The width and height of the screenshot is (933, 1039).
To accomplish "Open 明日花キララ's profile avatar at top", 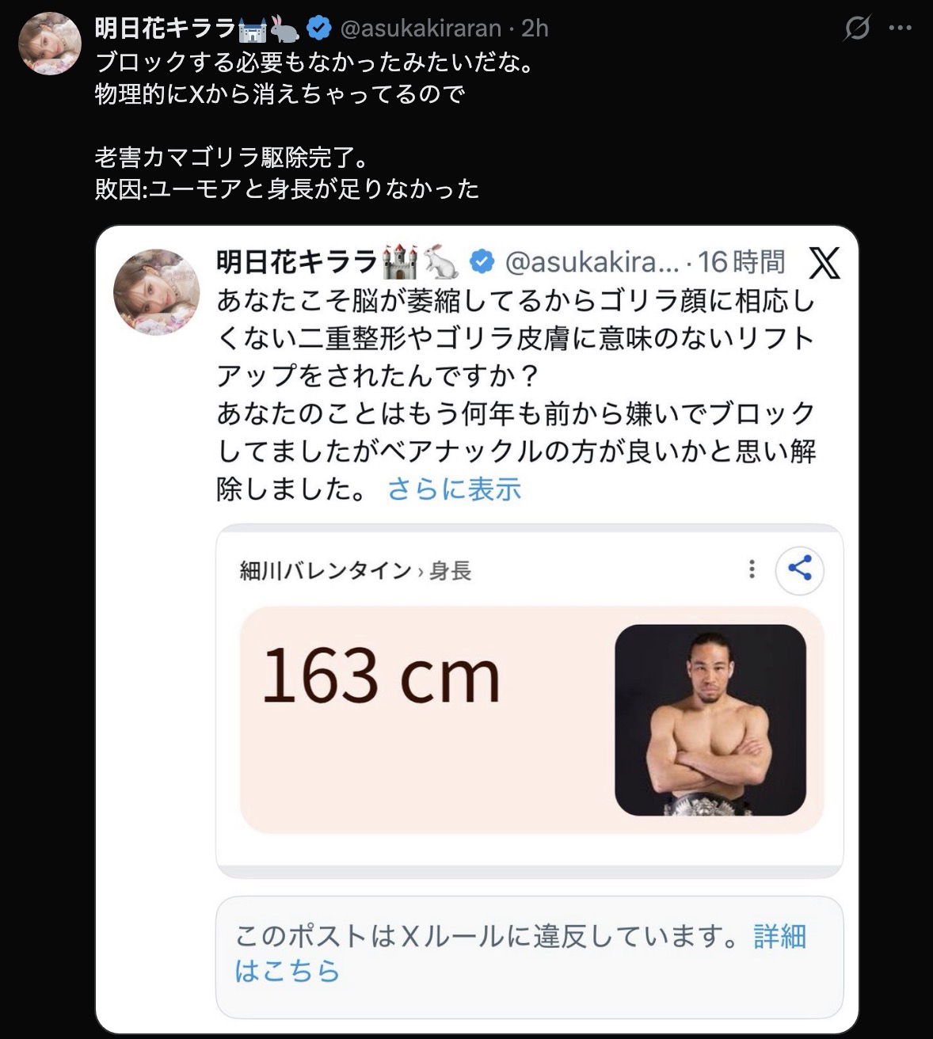I will [x=50, y=44].
